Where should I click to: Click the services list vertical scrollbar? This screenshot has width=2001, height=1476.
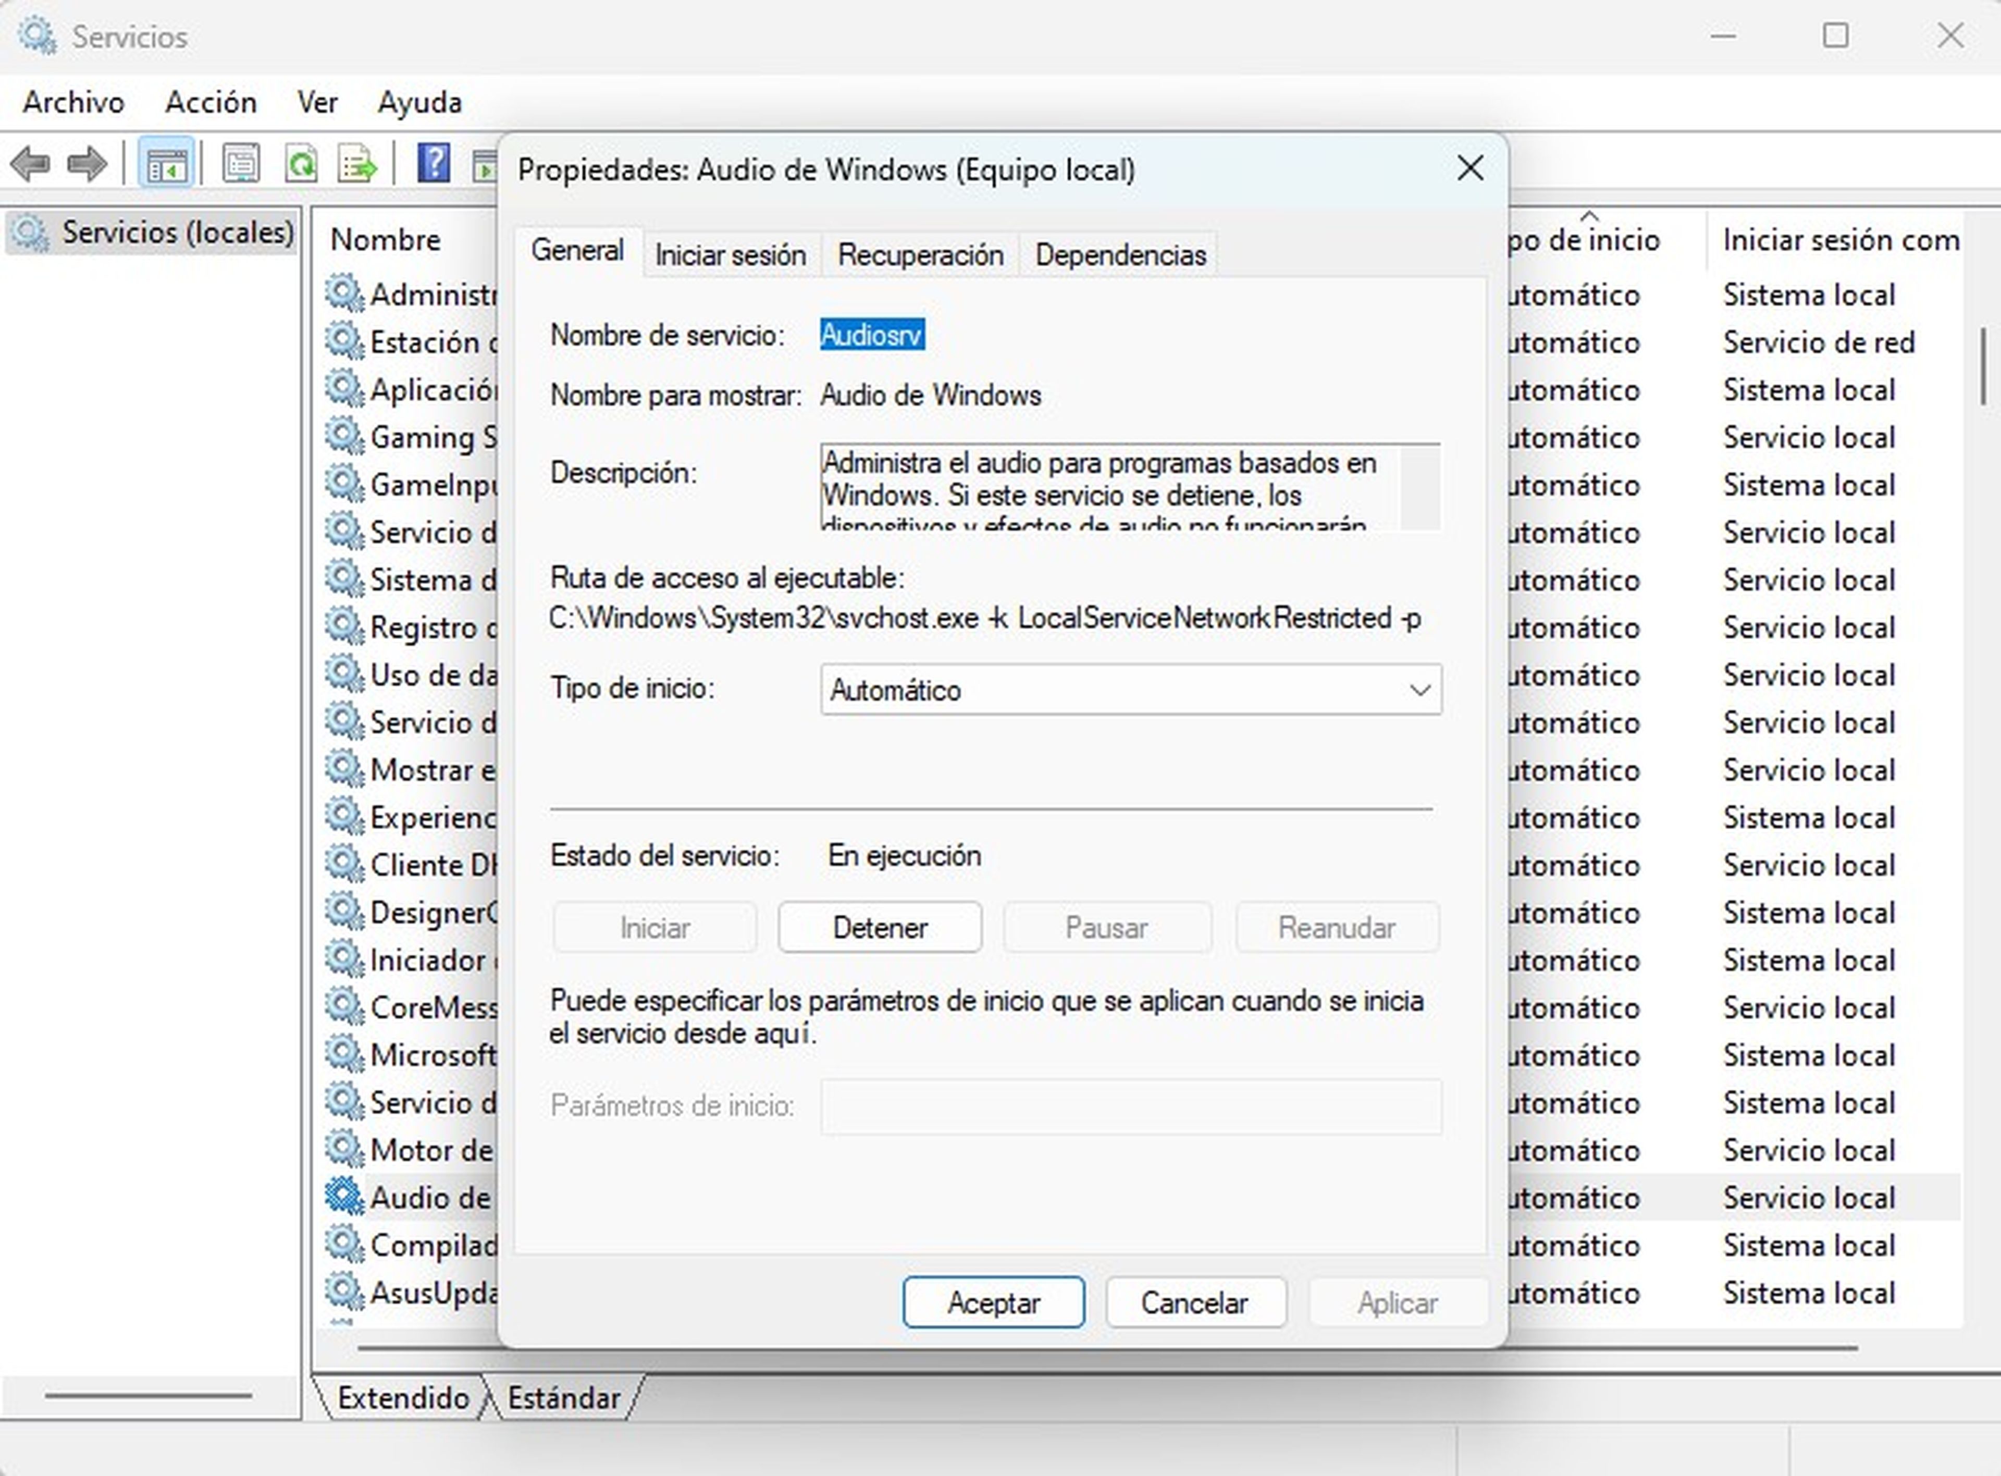click(1982, 365)
